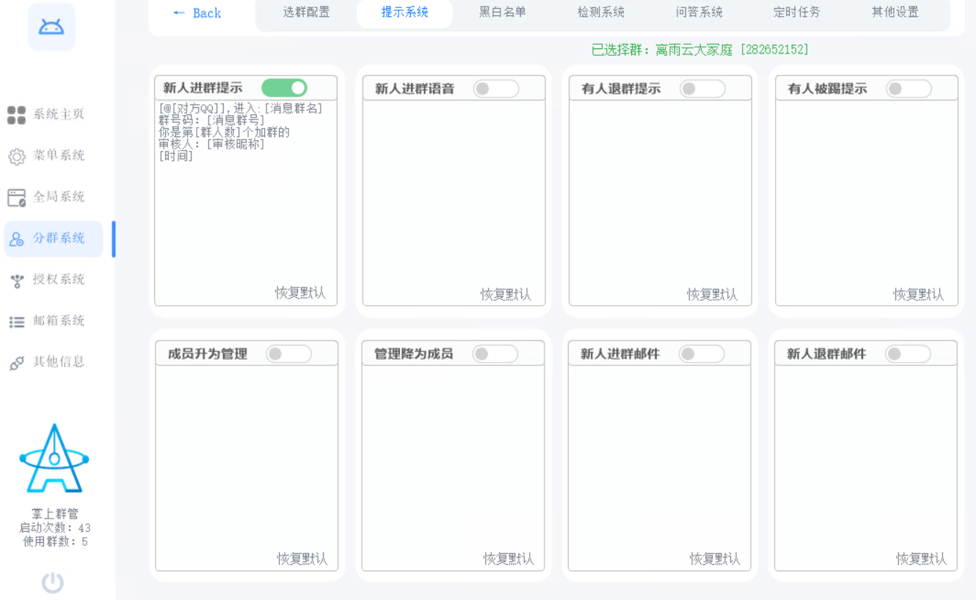Click the 授权系统 branch icon
976x600 pixels.
(16, 280)
